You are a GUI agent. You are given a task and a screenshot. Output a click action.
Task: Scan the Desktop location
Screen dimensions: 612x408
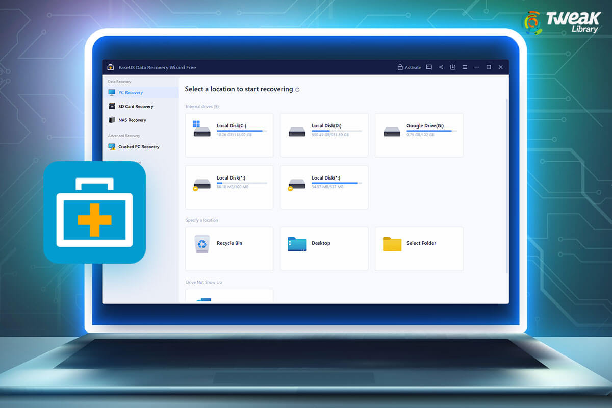pyautogui.click(x=324, y=249)
